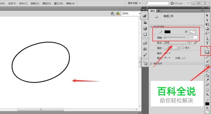Click the tools panel stroke color swatch
This screenshot has height=114, width=211.
tap(207, 104)
